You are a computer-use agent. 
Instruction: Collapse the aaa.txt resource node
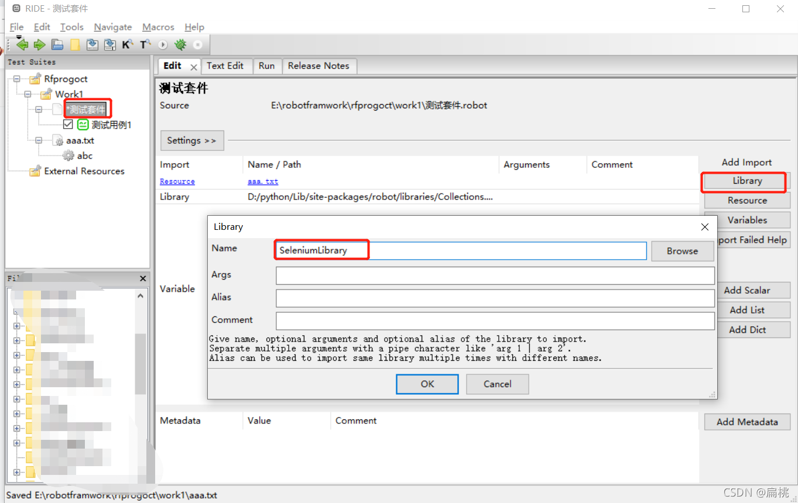(x=37, y=140)
